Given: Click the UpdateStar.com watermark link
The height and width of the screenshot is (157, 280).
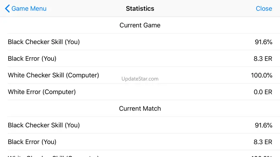Looking at the screenshot, I should coord(140,79).
